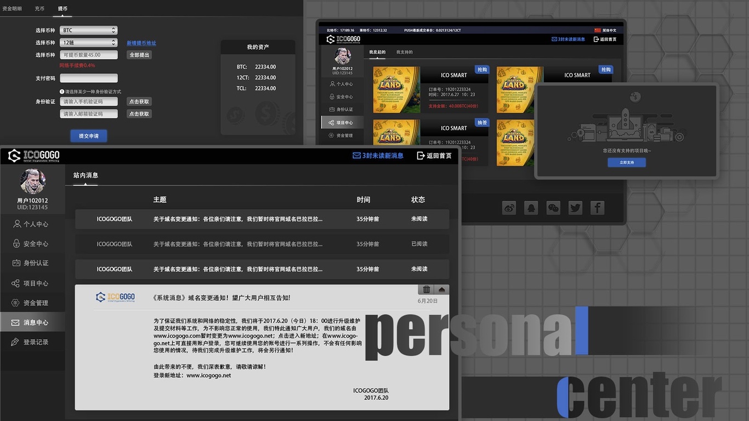Open Treasure Land thumbnail on the 抽签 card
This screenshot has height=421, width=749.
(x=396, y=143)
